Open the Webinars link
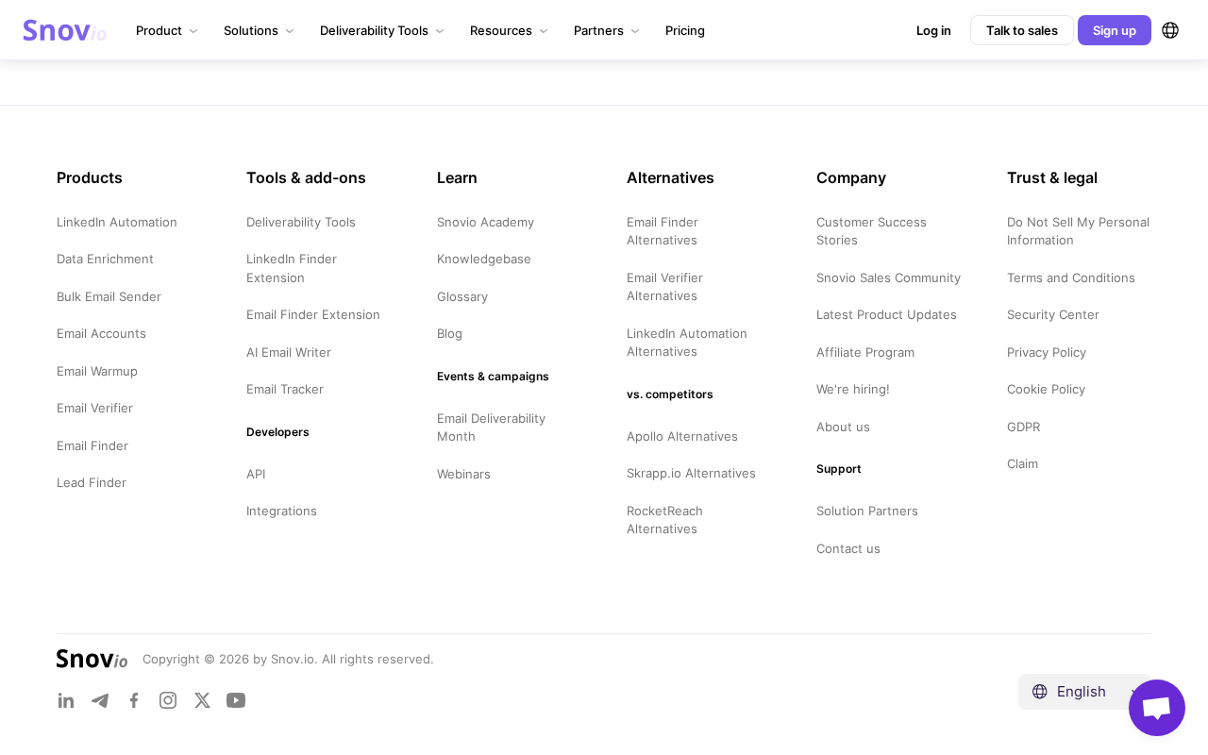 (463, 474)
